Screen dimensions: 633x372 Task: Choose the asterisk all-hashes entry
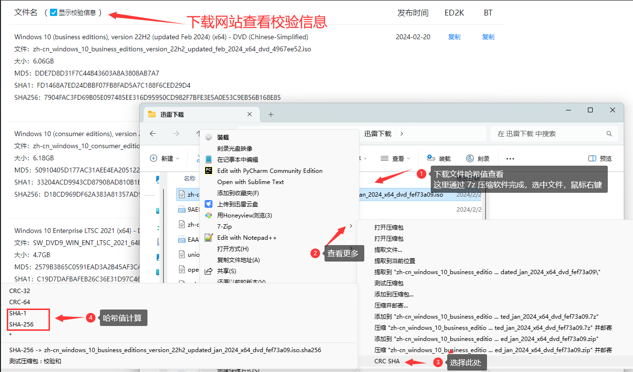coord(10,335)
